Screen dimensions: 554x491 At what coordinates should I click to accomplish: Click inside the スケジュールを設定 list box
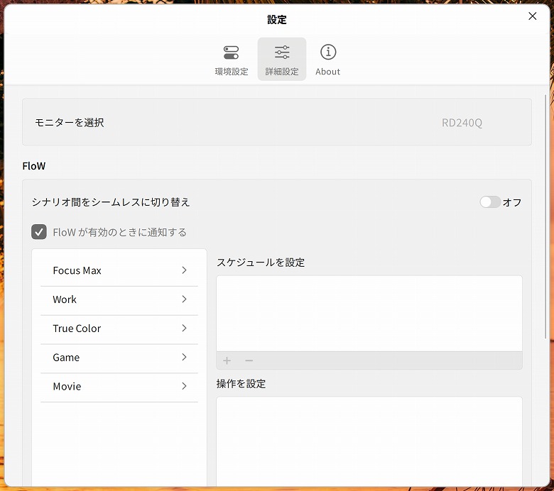pos(369,313)
